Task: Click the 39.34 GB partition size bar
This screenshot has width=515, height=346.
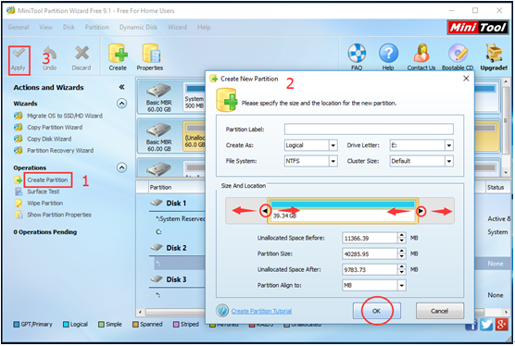Action: [x=343, y=211]
